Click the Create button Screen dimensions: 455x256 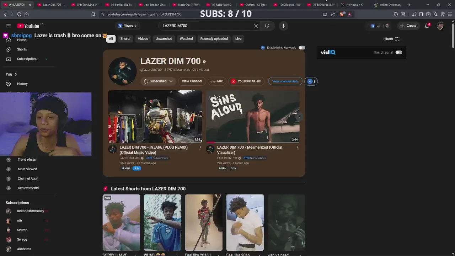tap(408, 26)
